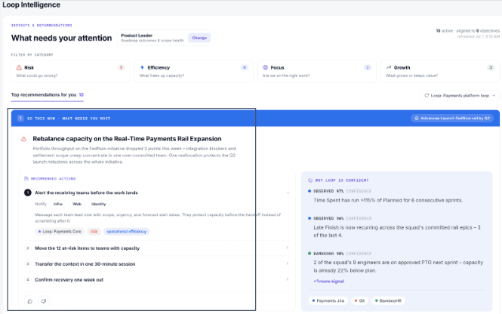
Task: Click the Risk warning triangle icon
Action: click(x=19, y=67)
